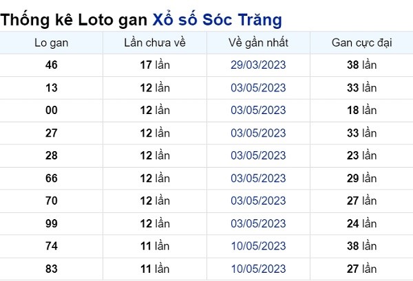Select loto number 99 cell
Viewport: 413px width, 281px height.
pyautogui.click(x=52, y=224)
